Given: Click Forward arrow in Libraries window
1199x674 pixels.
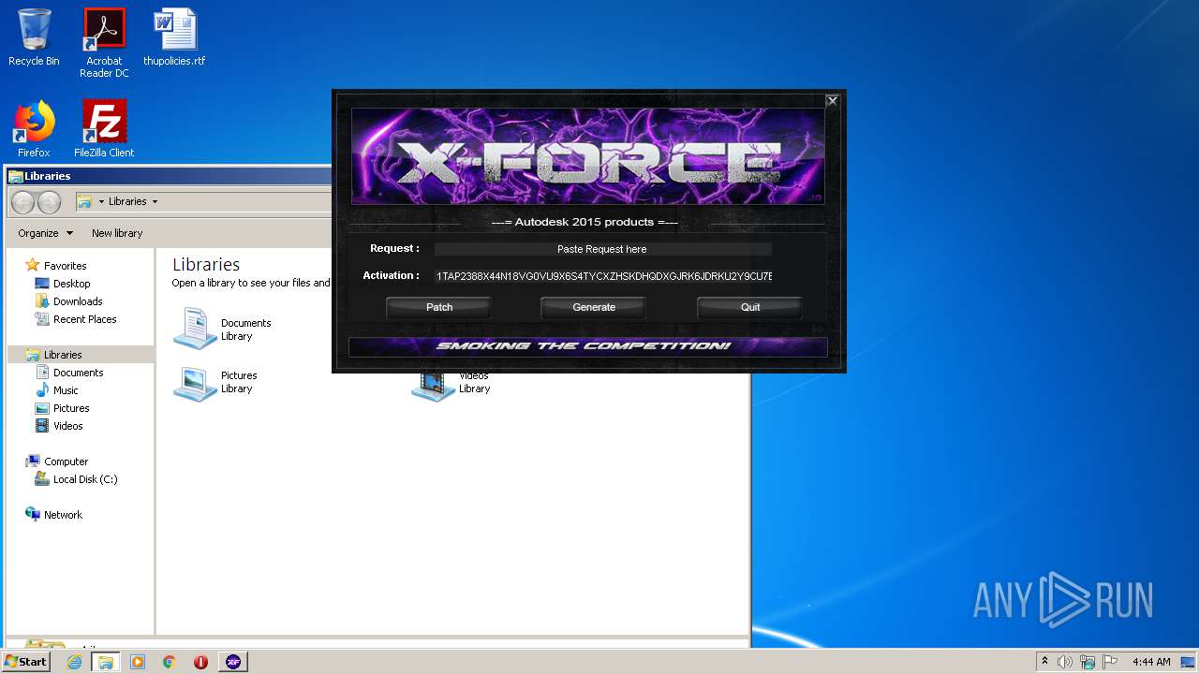Looking at the screenshot, I should (49, 201).
